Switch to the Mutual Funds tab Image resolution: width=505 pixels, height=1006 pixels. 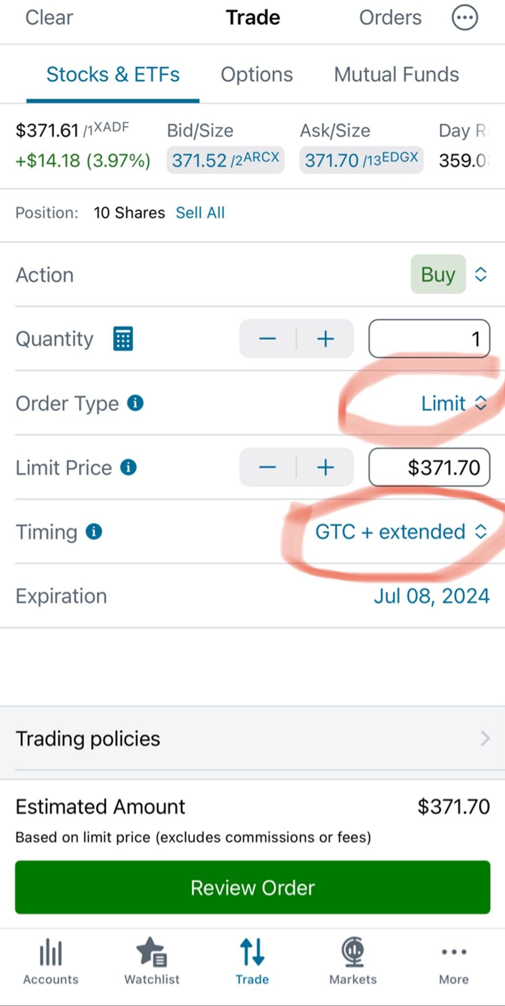(x=397, y=75)
